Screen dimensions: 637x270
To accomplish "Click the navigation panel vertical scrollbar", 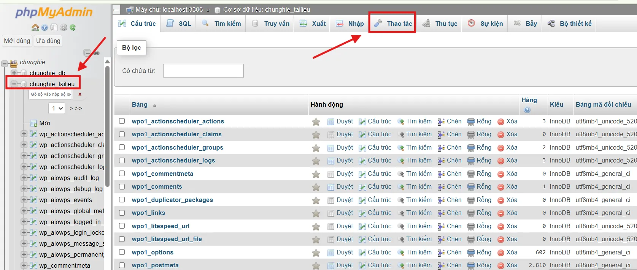I will pyautogui.click(x=107, y=125).
